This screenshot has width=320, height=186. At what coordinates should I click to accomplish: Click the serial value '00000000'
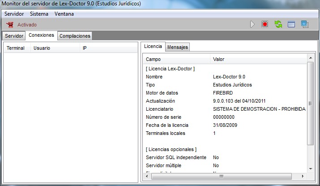(224, 117)
